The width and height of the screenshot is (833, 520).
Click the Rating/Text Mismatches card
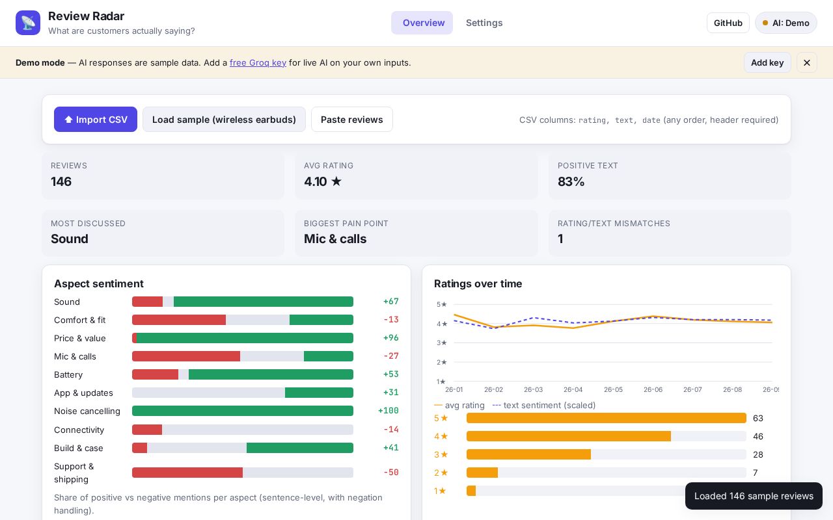point(670,233)
